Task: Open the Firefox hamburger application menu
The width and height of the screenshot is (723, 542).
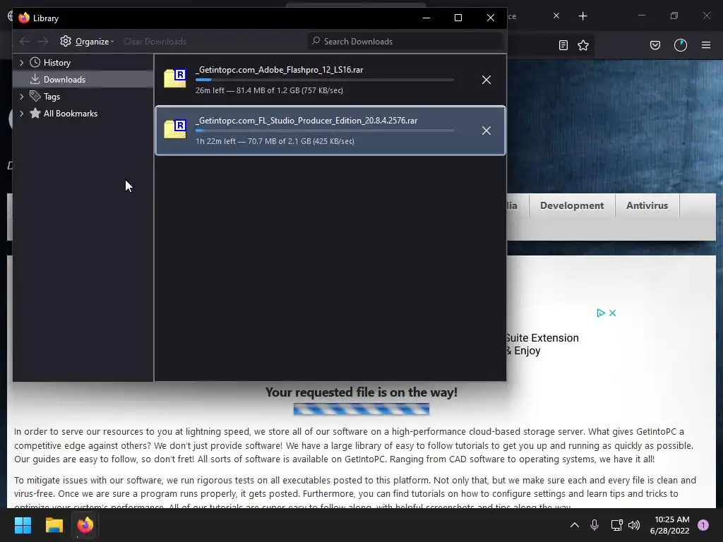Action: click(705, 45)
